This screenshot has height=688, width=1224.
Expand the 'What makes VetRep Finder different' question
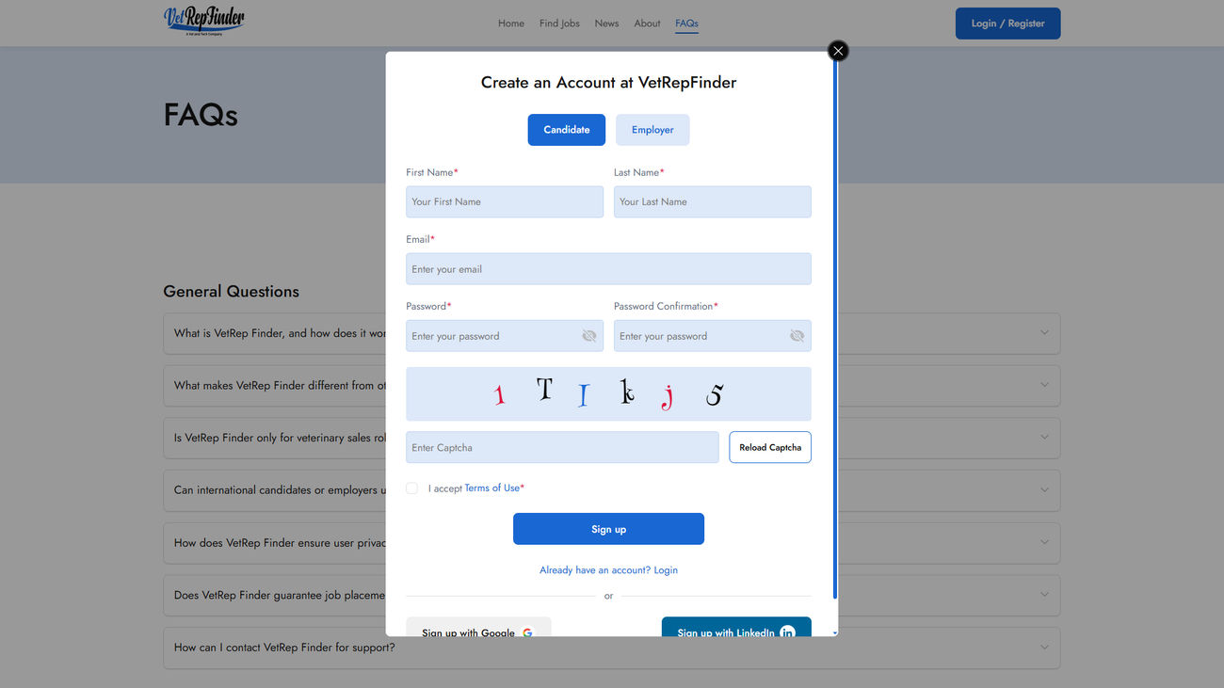point(612,386)
